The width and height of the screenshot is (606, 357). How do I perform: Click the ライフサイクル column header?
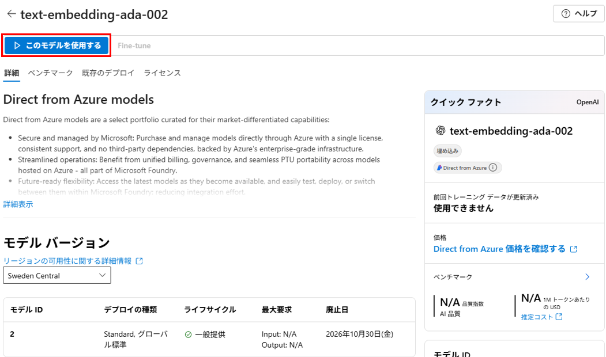point(210,310)
